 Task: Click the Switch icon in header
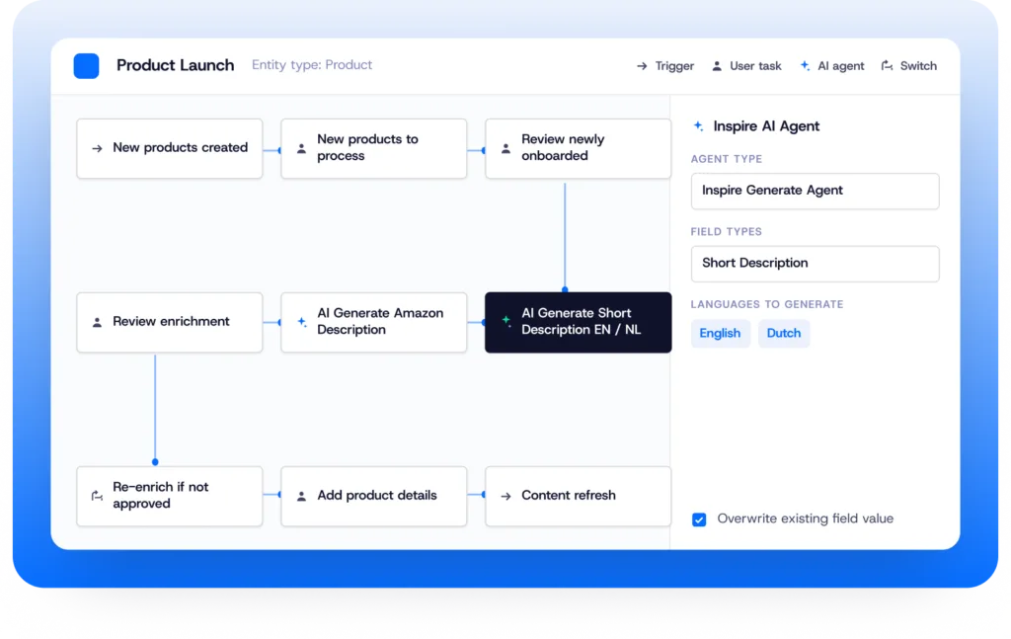point(888,66)
